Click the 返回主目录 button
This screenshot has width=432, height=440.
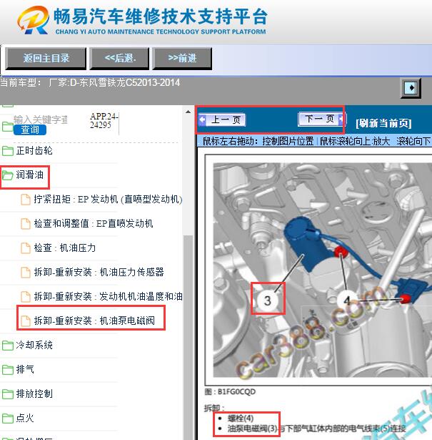[x=46, y=59]
